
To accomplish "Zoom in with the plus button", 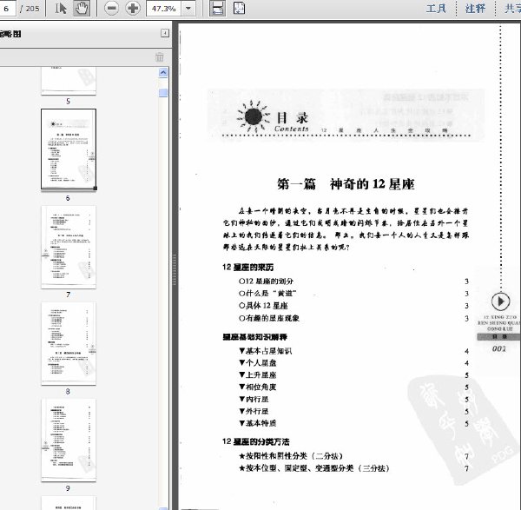I will tap(133, 9).
